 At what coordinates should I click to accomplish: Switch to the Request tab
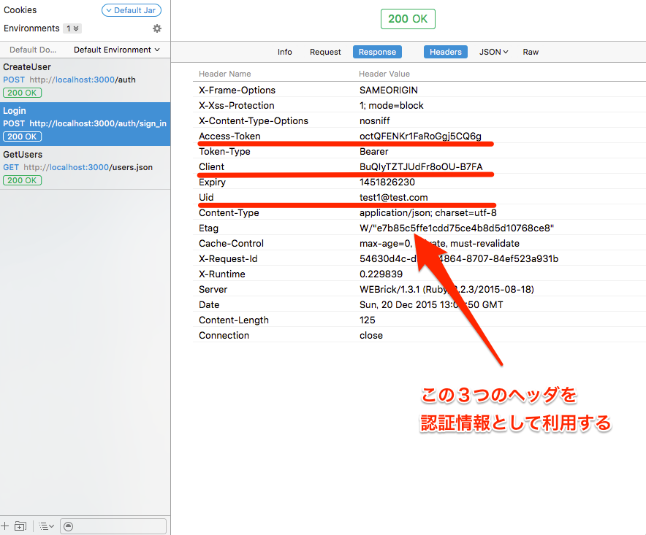pyautogui.click(x=325, y=52)
